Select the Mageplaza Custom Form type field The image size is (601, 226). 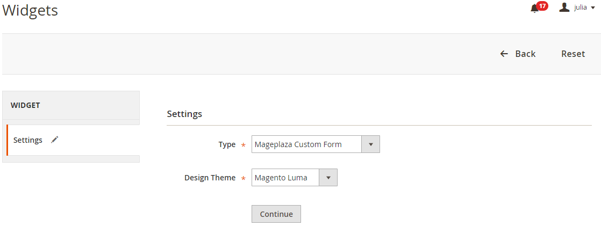[316, 144]
